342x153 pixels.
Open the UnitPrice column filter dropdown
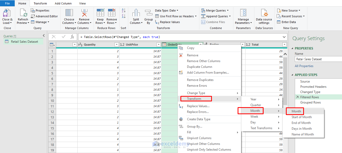point(159,45)
